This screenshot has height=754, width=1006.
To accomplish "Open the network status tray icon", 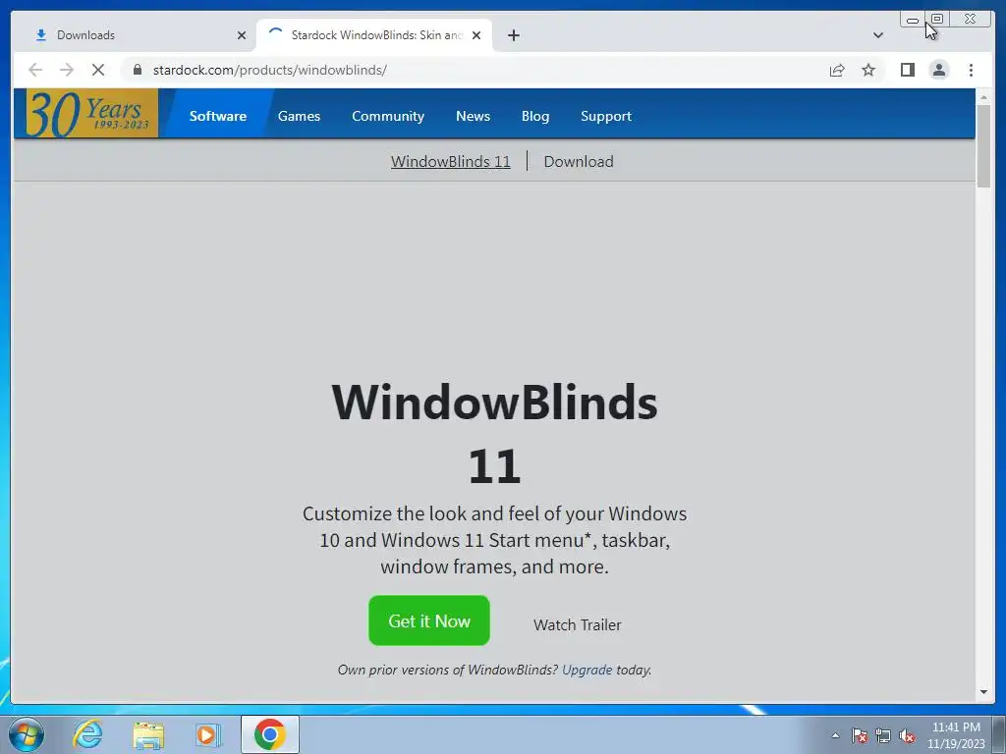I will point(883,735).
